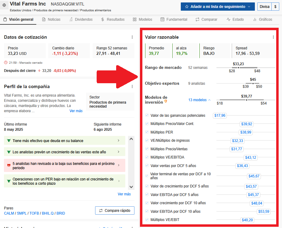Click the $17,96 ganancias potenciales value tag
This screenshot has width=282, height=228.
coord(220,116)
